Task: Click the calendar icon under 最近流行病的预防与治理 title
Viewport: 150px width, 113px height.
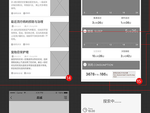Action: point(12,26)
